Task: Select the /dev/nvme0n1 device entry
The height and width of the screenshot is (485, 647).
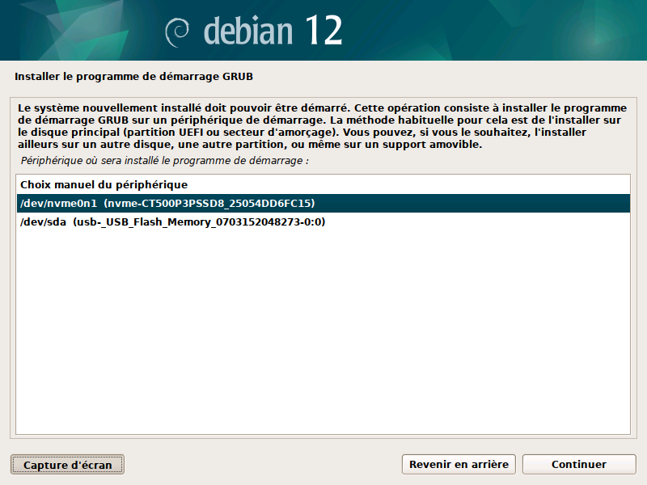Action: pyautogui.click(x=57, y=204)
